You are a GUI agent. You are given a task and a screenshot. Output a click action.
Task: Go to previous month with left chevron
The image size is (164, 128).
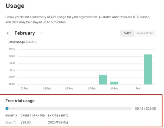[x=8, y=33]
